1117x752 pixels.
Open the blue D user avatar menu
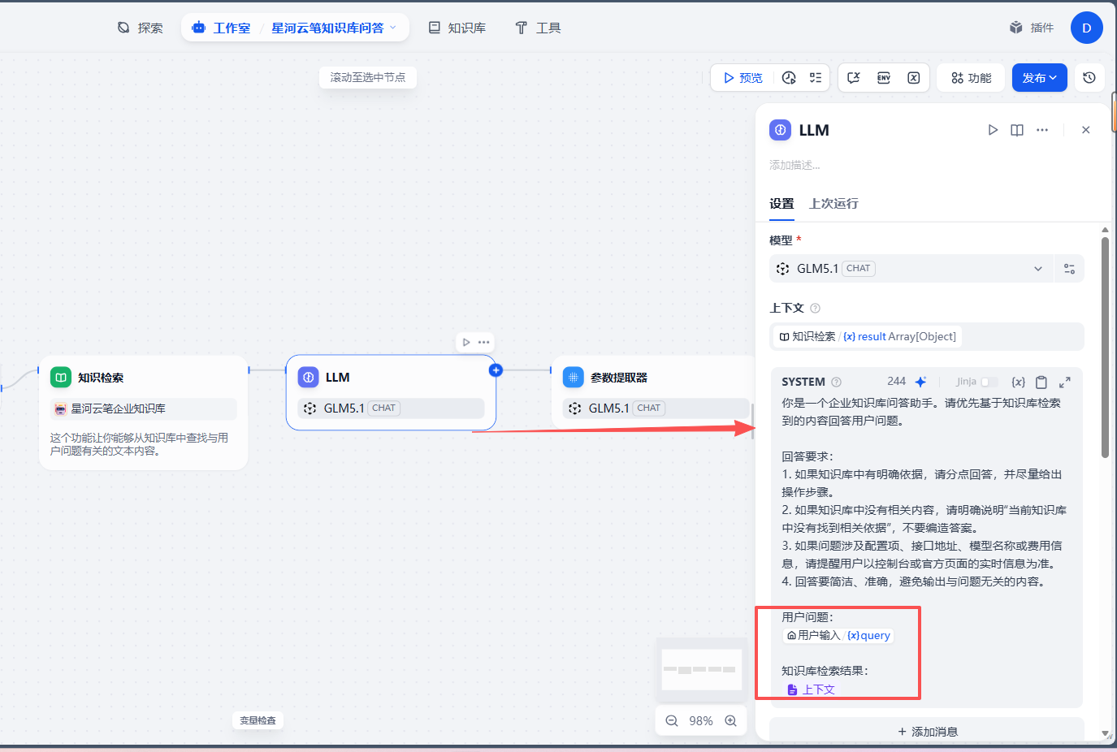[x=1086, y=28]
